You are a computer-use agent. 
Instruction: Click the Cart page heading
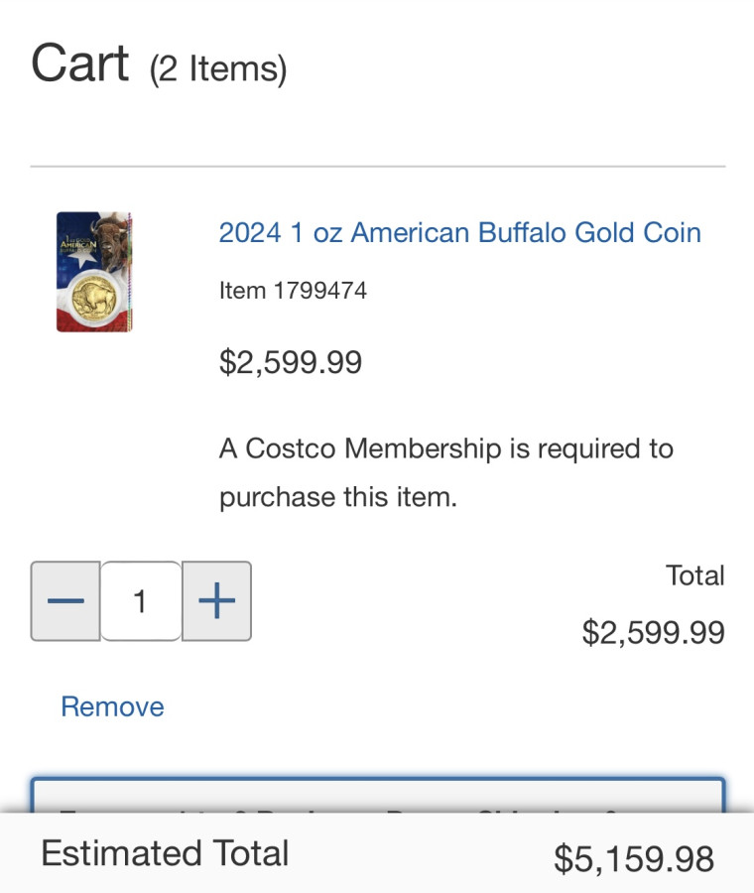click(79, 64)
